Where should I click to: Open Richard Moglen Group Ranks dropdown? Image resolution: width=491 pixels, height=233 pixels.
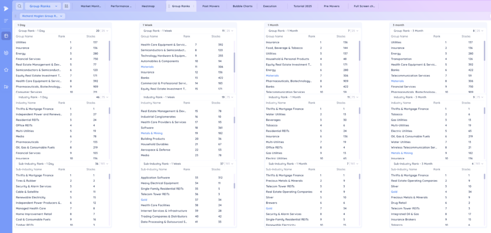pyautogui.click(x=42, y=16)
